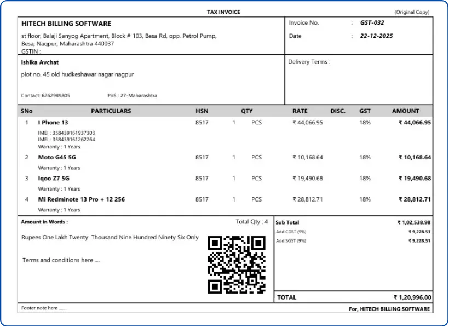Click the Sub Total label
The image size is (449, 327).
[287, 223]
